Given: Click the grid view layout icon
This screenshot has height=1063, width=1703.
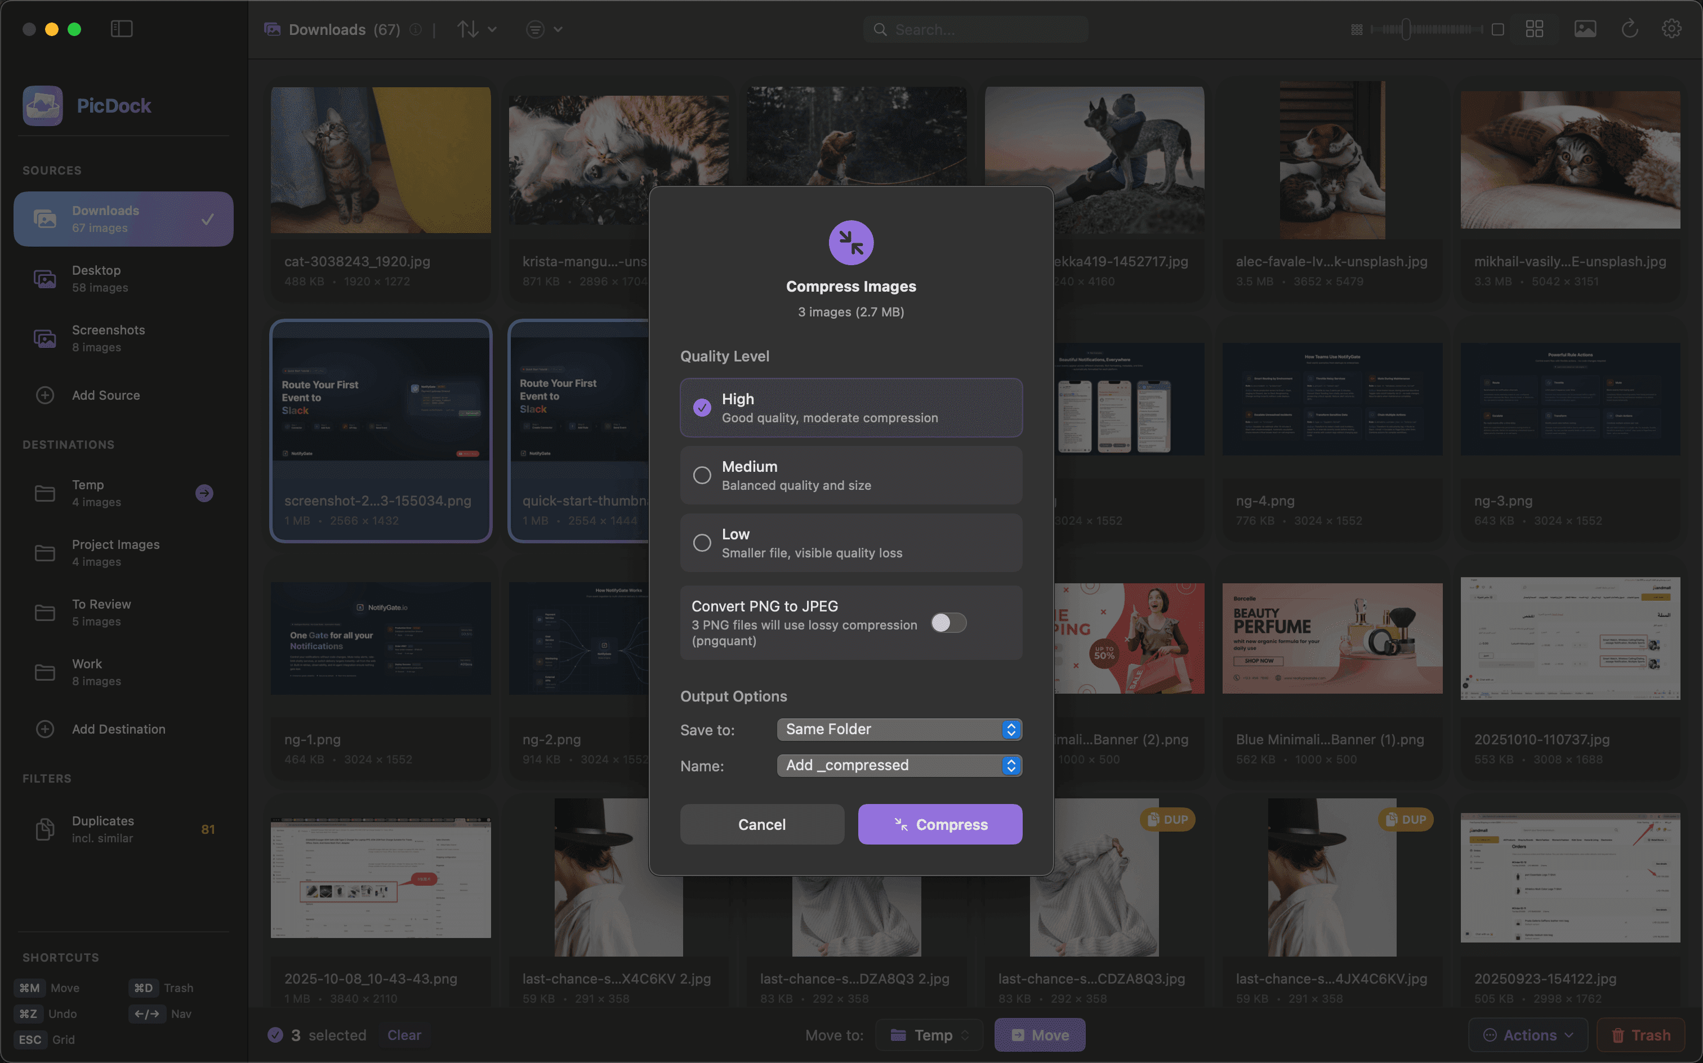Looking at the screenshot, I should 1534,29.
